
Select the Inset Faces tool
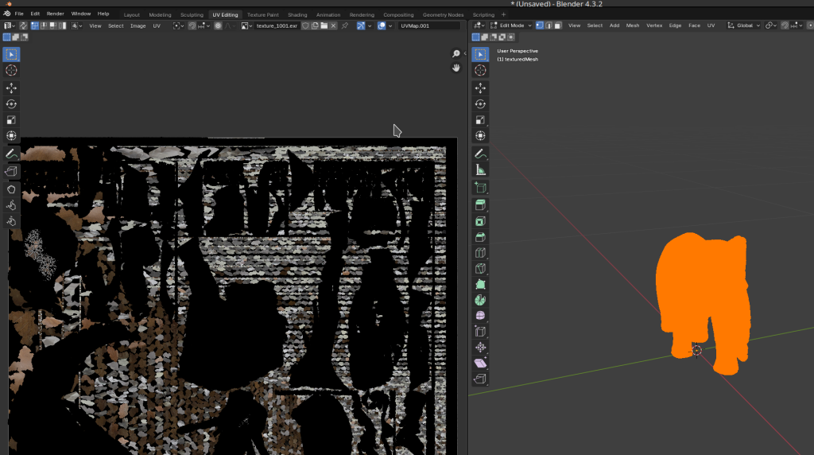click(480, 221)
